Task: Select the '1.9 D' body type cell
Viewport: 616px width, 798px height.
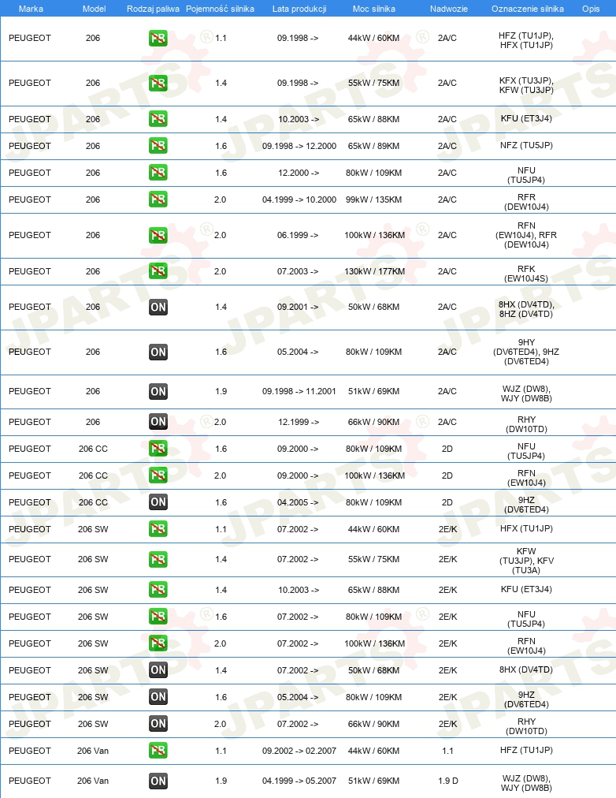Action: click(x=447, y=781)
